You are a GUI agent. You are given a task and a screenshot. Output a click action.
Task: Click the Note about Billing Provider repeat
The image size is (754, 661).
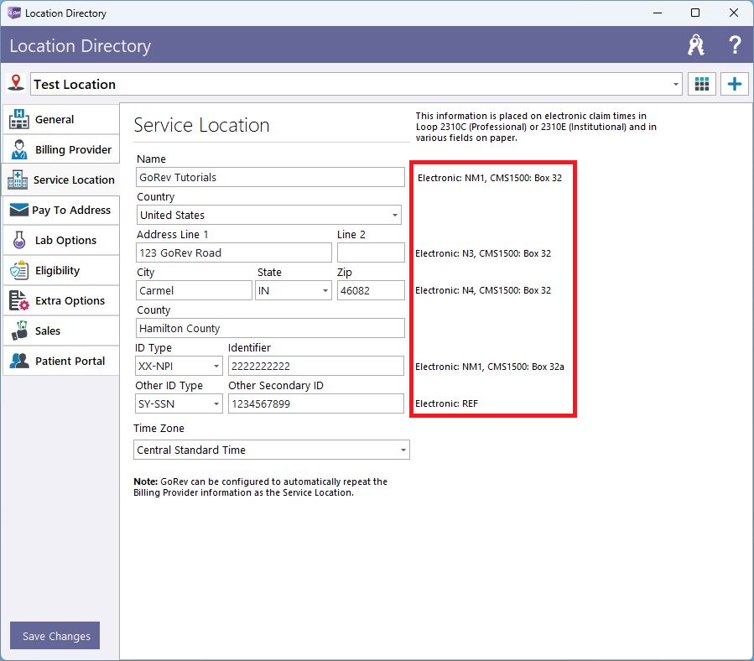pos(260,487)
